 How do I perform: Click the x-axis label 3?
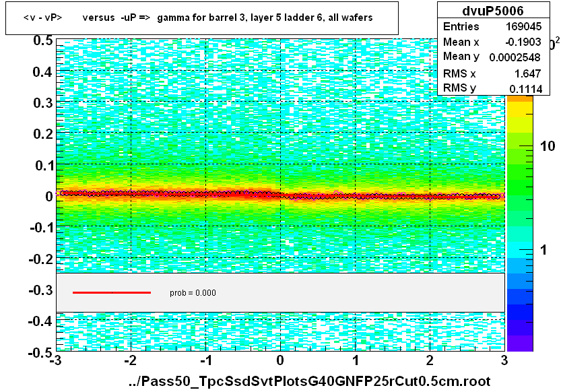click(504, 360)
